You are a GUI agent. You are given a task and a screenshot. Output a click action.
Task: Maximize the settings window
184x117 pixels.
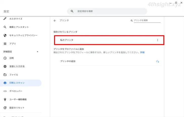tap(176, 3)
